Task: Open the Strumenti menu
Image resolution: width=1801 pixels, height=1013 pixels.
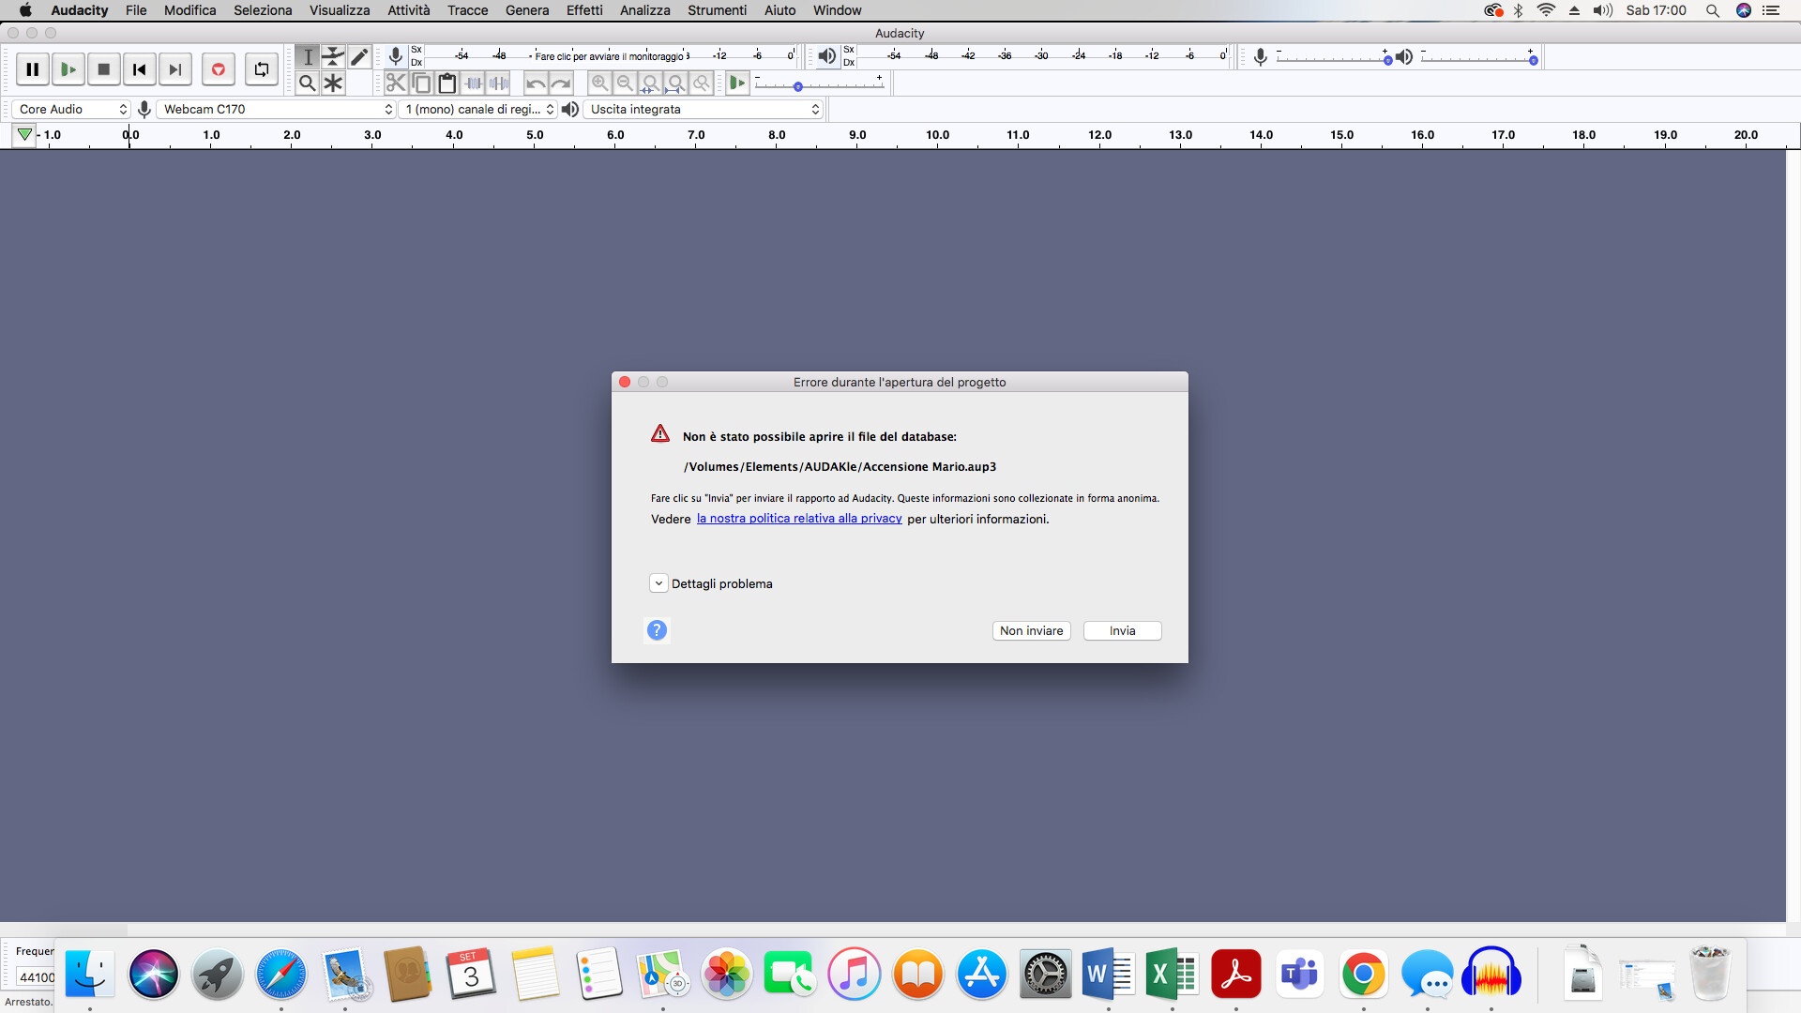Action: [x=717, y=10]
